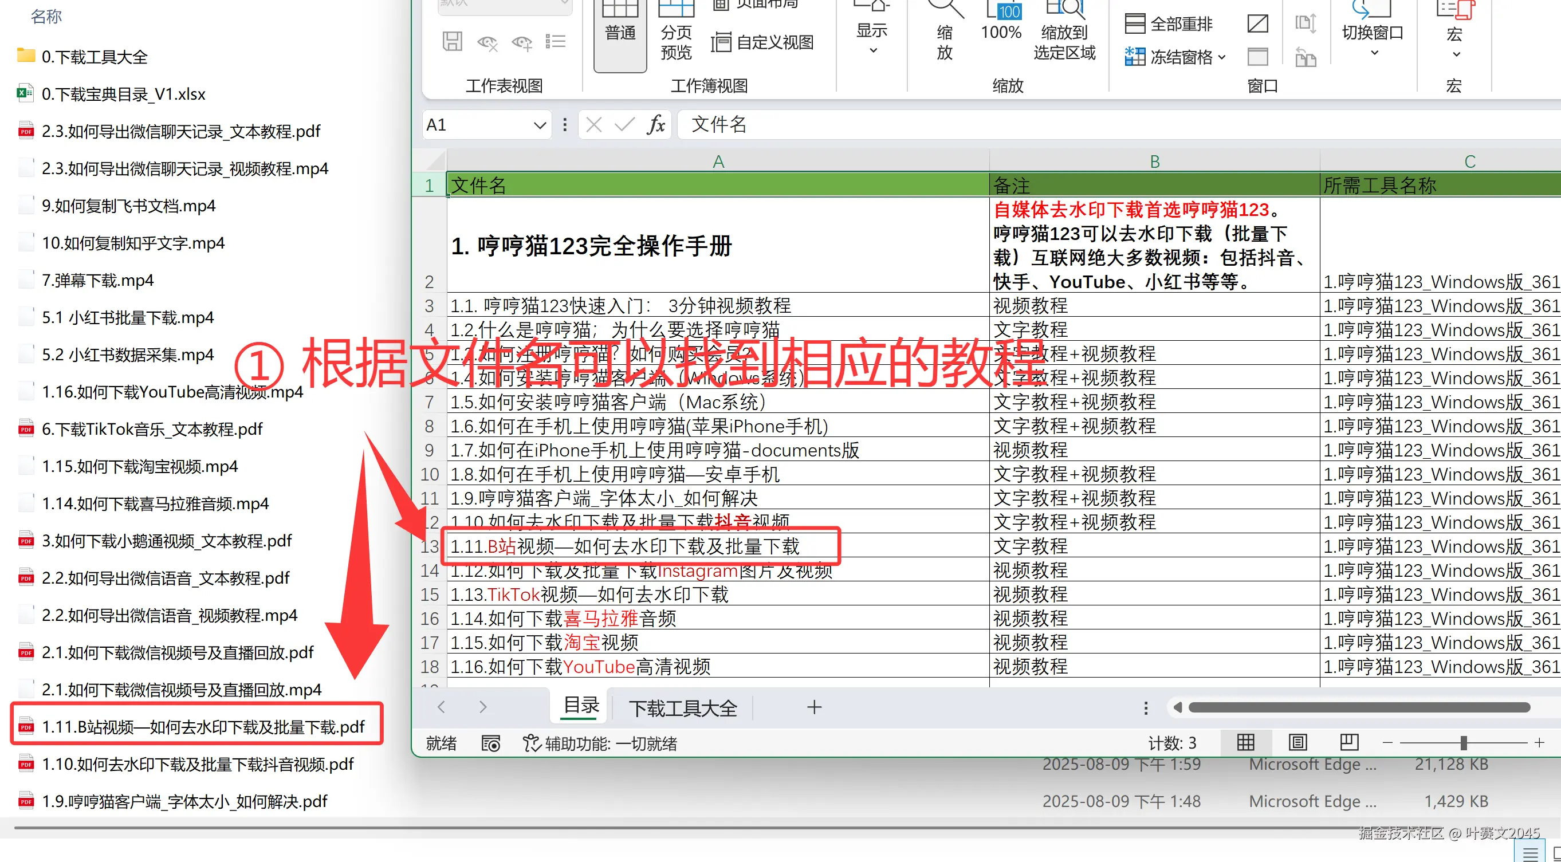Click the zoom slider handle in the status bar
Viewport: 1561px width, 862px height.
point(1464,743)
